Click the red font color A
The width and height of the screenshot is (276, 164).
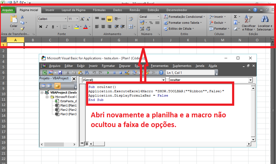click(85, 27)
